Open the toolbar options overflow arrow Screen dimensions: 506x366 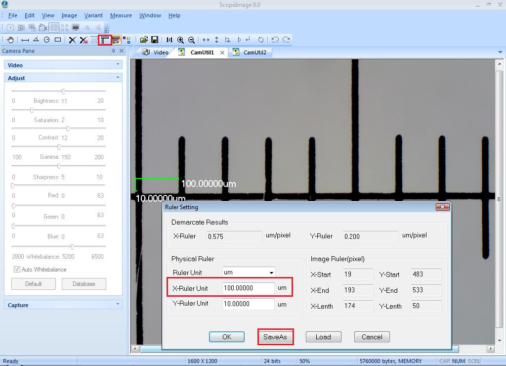107,30
